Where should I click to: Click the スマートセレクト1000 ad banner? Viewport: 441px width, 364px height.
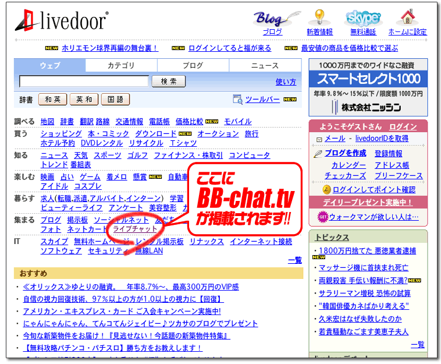click(368, 87)
